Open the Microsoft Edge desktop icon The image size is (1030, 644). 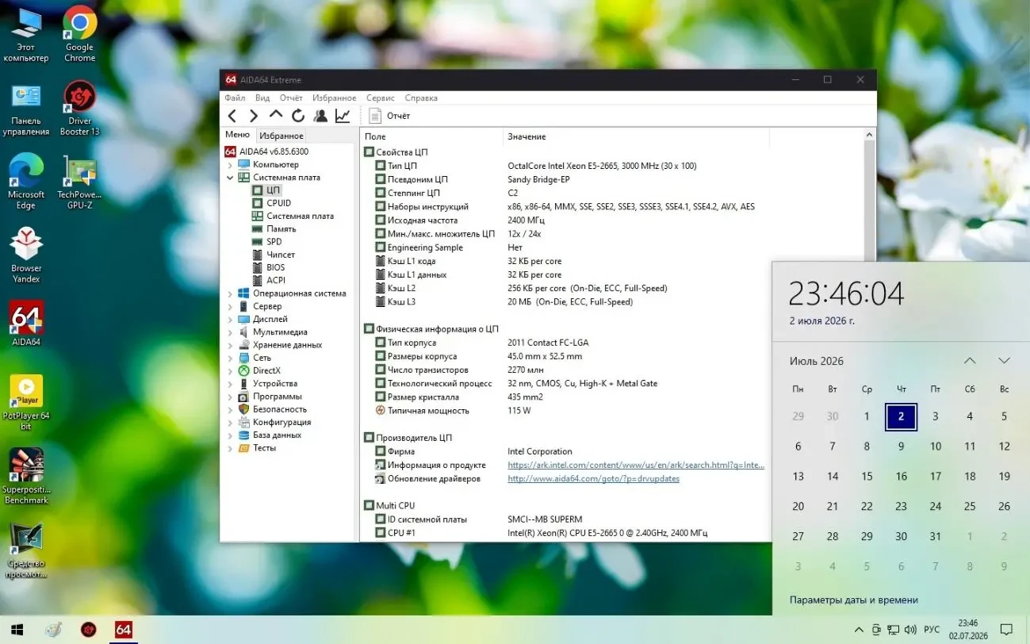[x=26, y=182]
